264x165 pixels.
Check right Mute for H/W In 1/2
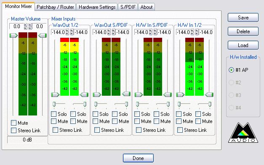click(x=198, y=121)
